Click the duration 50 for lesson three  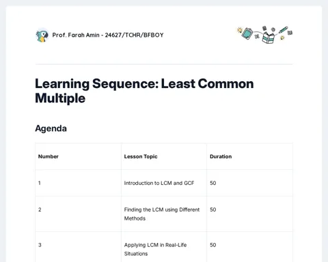[213, 245]
